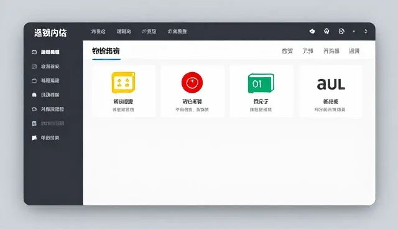The image size is (398, 229).
Task: Select the bold tab with blue underline
Action: click(x=106, y=51)
